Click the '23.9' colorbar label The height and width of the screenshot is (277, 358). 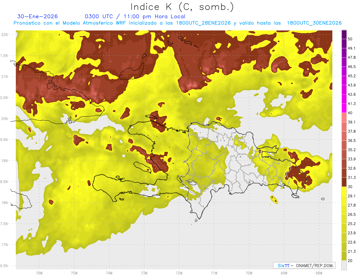click(352, 233)
